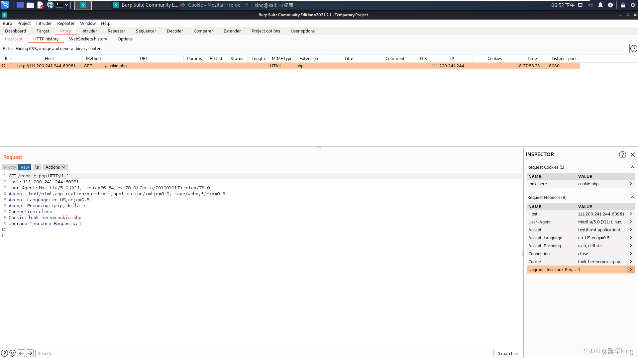The image size is (638, 358).
Task: Open the Actions dropdown
Action: tap(55, 167)
